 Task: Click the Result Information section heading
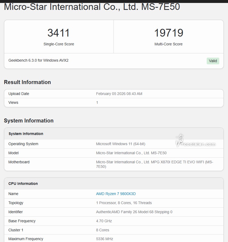coord(27,82)
